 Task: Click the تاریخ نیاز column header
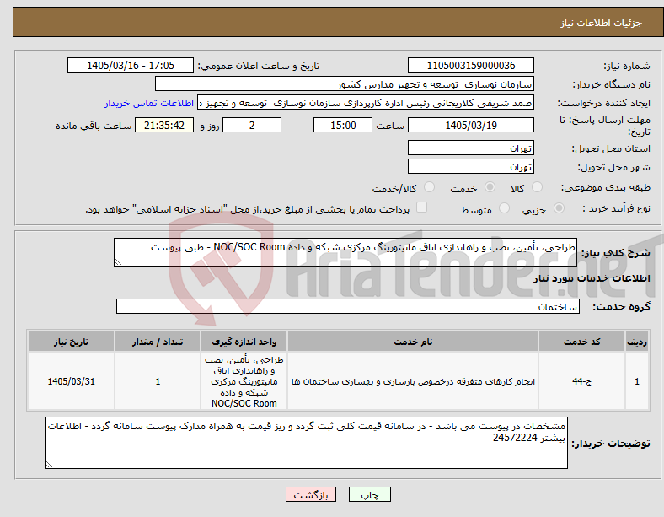[x=71, y=342]
